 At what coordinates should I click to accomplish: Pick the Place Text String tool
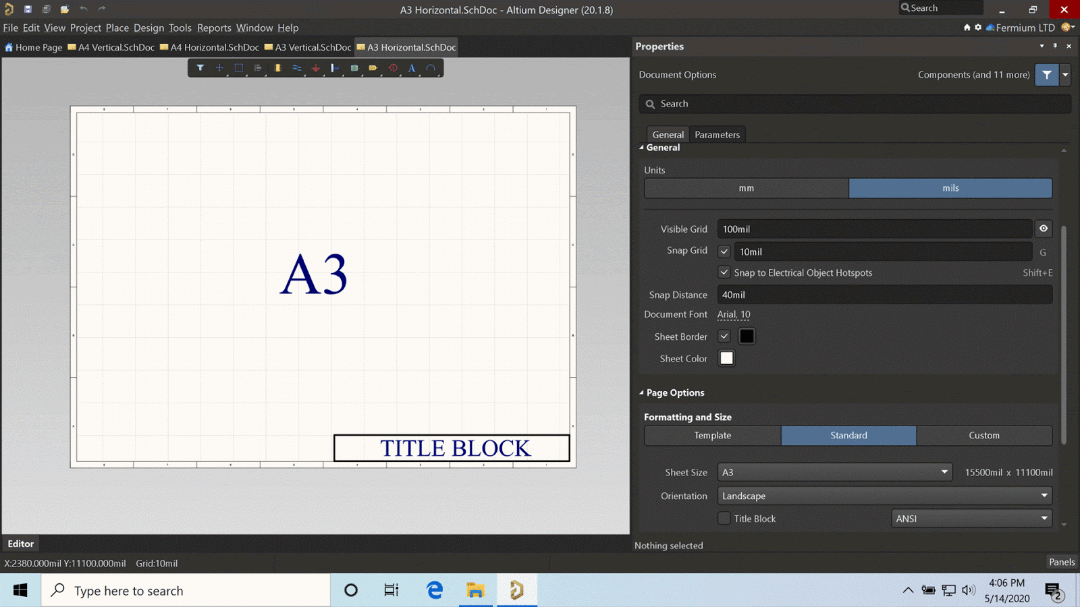[x=412, y=68]
